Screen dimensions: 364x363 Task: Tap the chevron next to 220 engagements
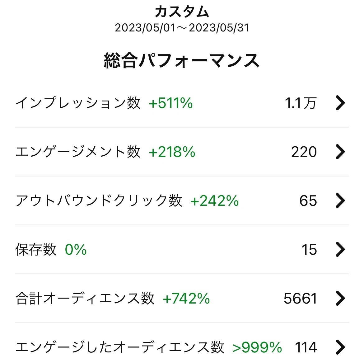click(340, 152)
